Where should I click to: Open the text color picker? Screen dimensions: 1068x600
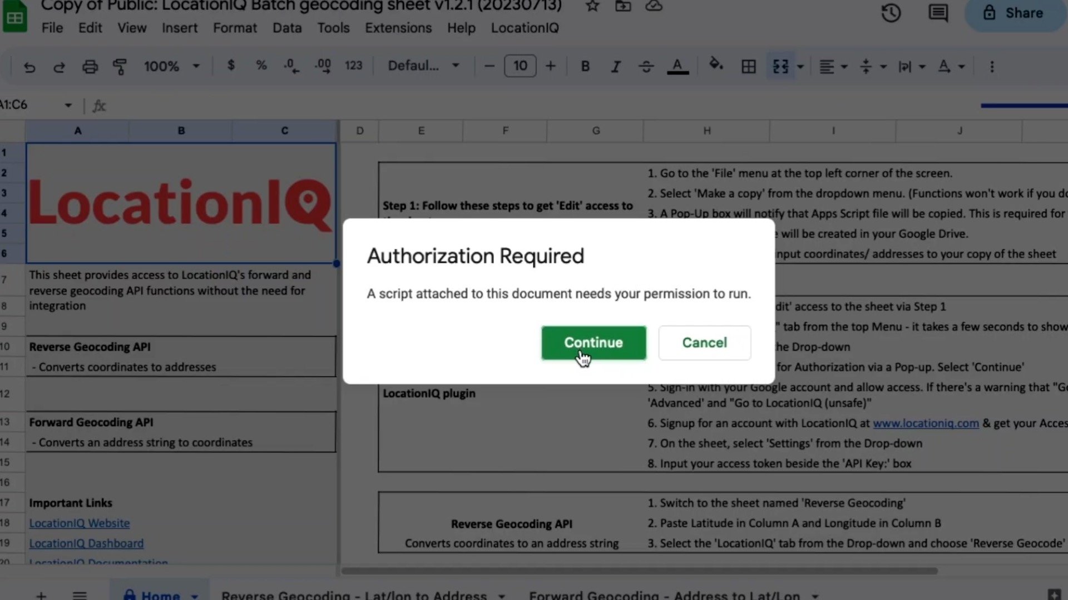coord(678,67)
